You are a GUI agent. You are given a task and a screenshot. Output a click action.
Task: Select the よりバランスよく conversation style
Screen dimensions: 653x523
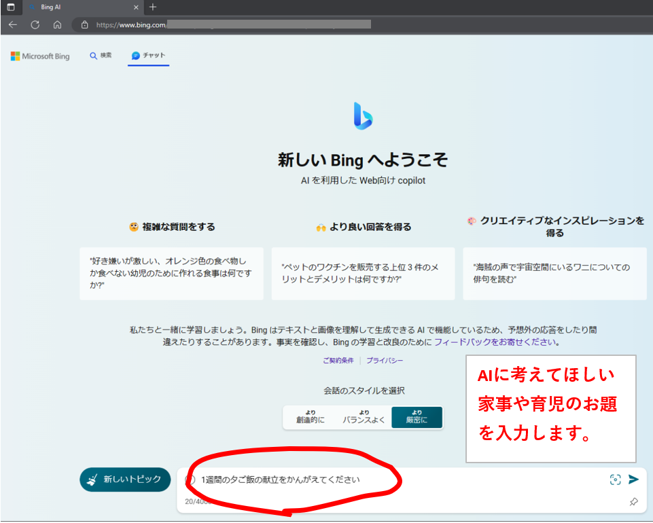click(x=364, y=417)
